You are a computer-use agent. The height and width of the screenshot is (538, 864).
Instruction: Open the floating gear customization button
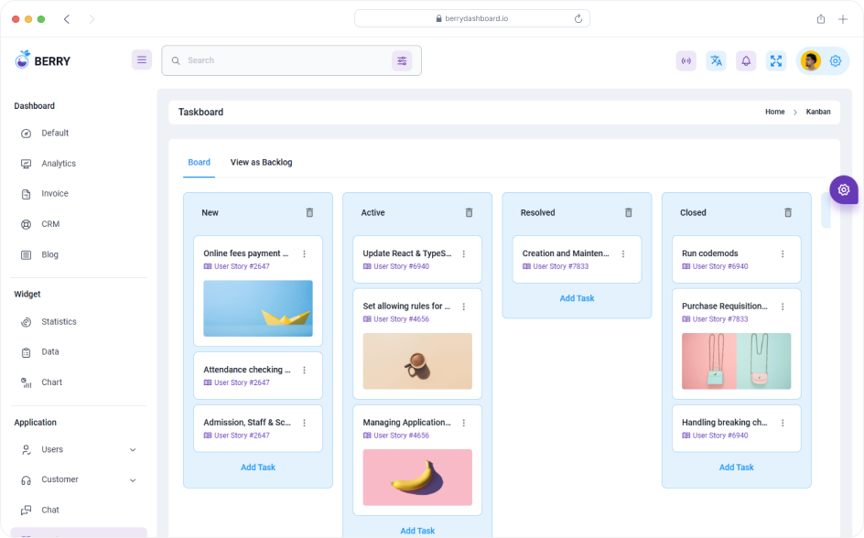(x=843, y=189)
